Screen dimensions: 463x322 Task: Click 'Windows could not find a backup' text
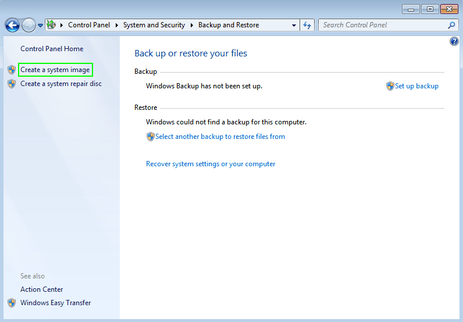tap(226, 122)
